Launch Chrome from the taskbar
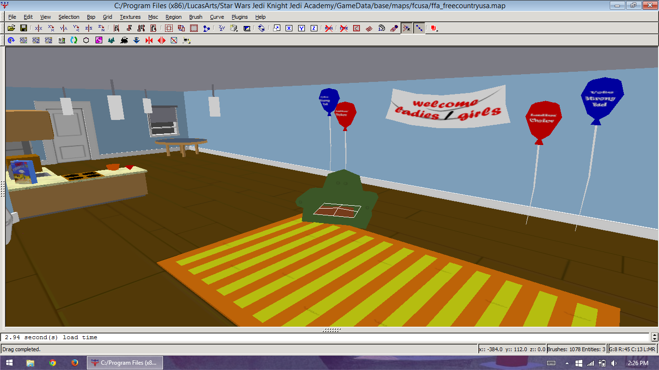This screenshot has height=370, width=659. [x=53, y=363]
